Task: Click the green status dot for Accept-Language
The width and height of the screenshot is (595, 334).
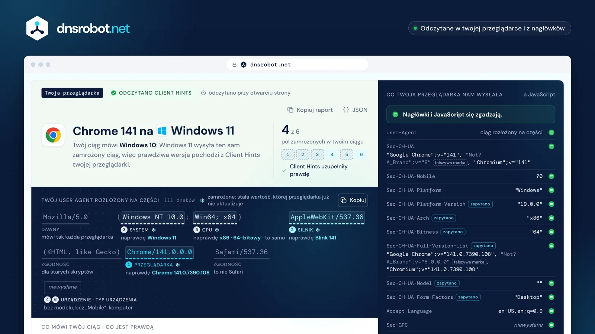Action: 551,311
